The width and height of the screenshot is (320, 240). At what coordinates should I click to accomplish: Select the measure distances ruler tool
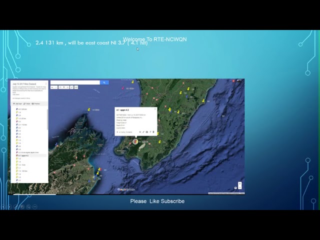[76, 87]
